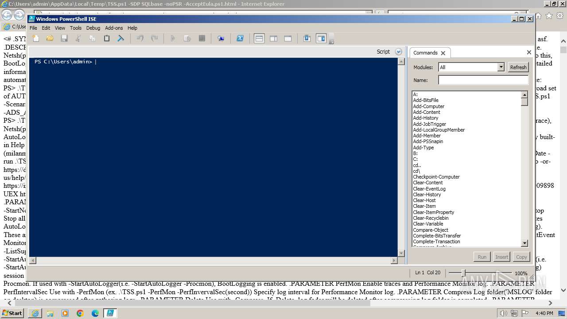Open the Add-ons menu
Screen dimensions: 567x319
coord(114,28)
